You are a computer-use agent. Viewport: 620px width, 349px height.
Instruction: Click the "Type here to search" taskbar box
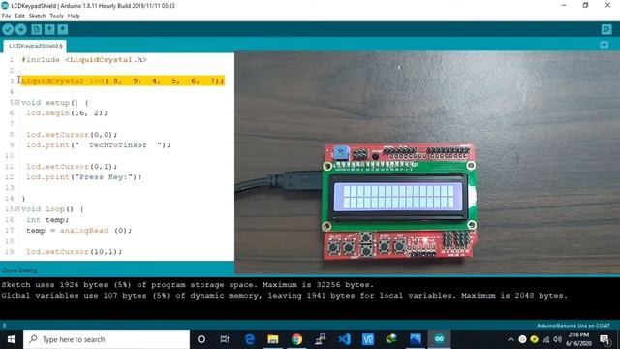[107, 339]
